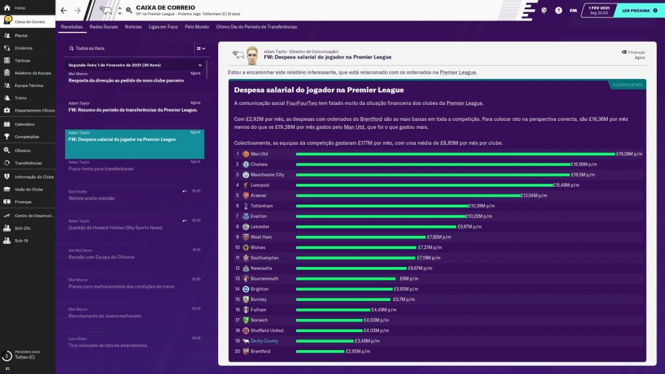Switch to the Ligas em Foco tab
Screen dimensions: 665x374
point(164,27)
